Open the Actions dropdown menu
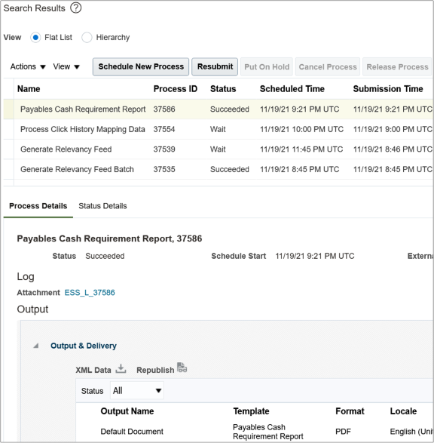This screenshot has height=443, width=434. coord(28,66)
